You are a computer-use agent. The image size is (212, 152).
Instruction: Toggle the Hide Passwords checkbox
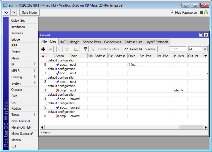[x=172, y=13]
